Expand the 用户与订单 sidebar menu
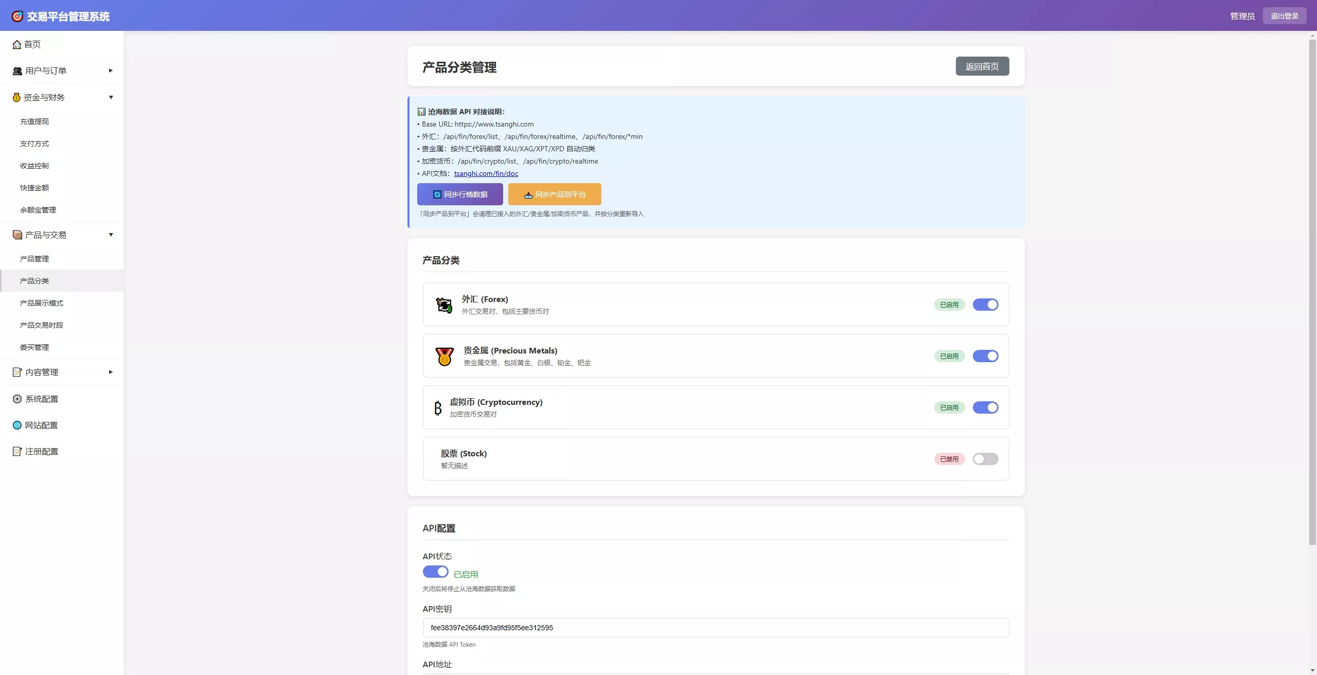1317x675 pixels. [62, 70]
